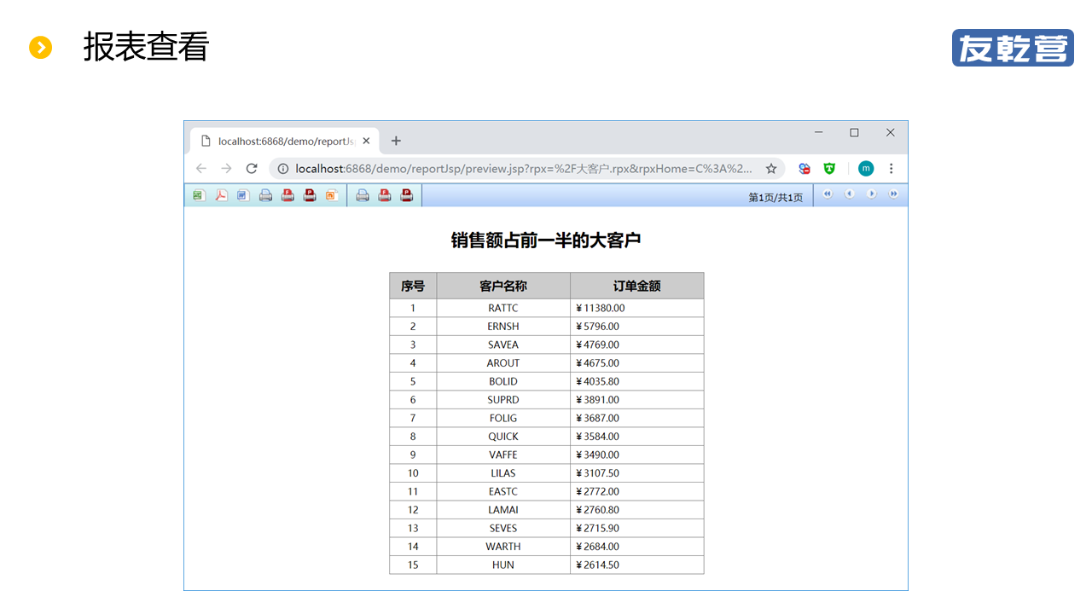Image resolution: width=1092 pixels, height=614 pixels.
Task: Close the localhost:6868 tab
Action: pyautogui.click(x=366, y=142)
